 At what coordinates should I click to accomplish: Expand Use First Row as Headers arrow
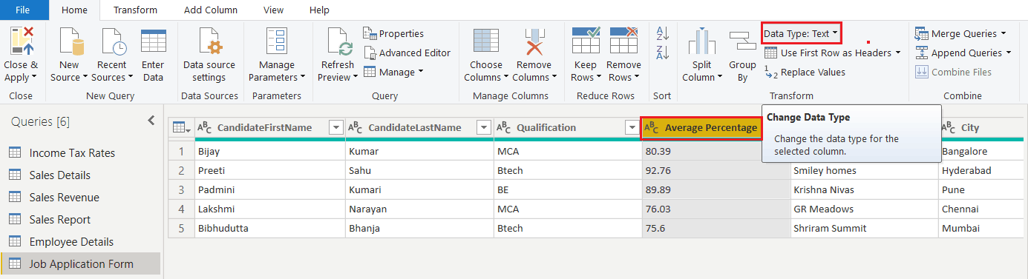click(897, 53)
